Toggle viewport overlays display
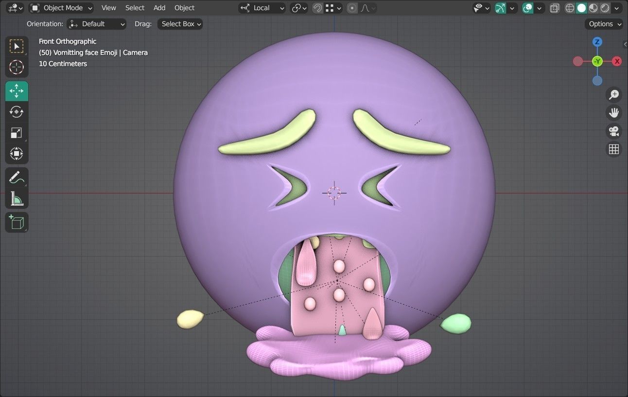Screen dimensions: 628x397 pos(527,8)
